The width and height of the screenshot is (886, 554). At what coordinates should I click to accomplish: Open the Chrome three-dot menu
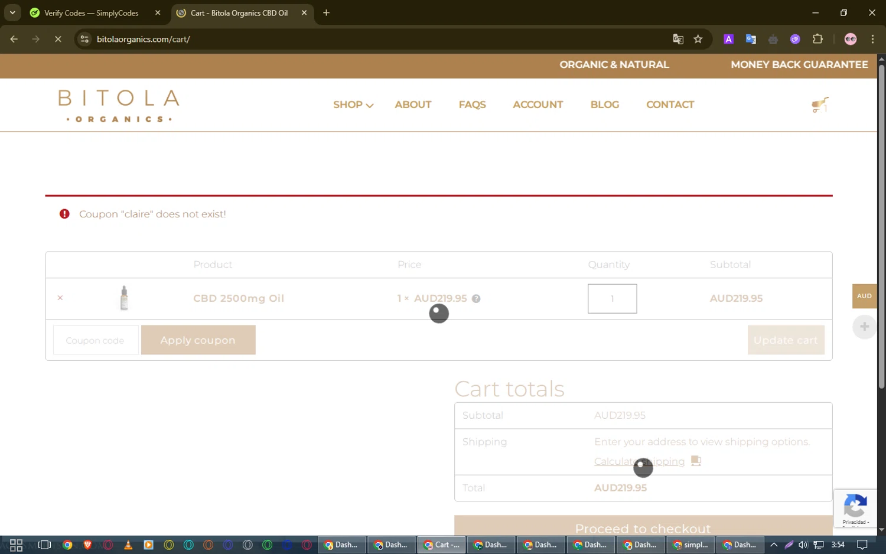pos(873,39)
